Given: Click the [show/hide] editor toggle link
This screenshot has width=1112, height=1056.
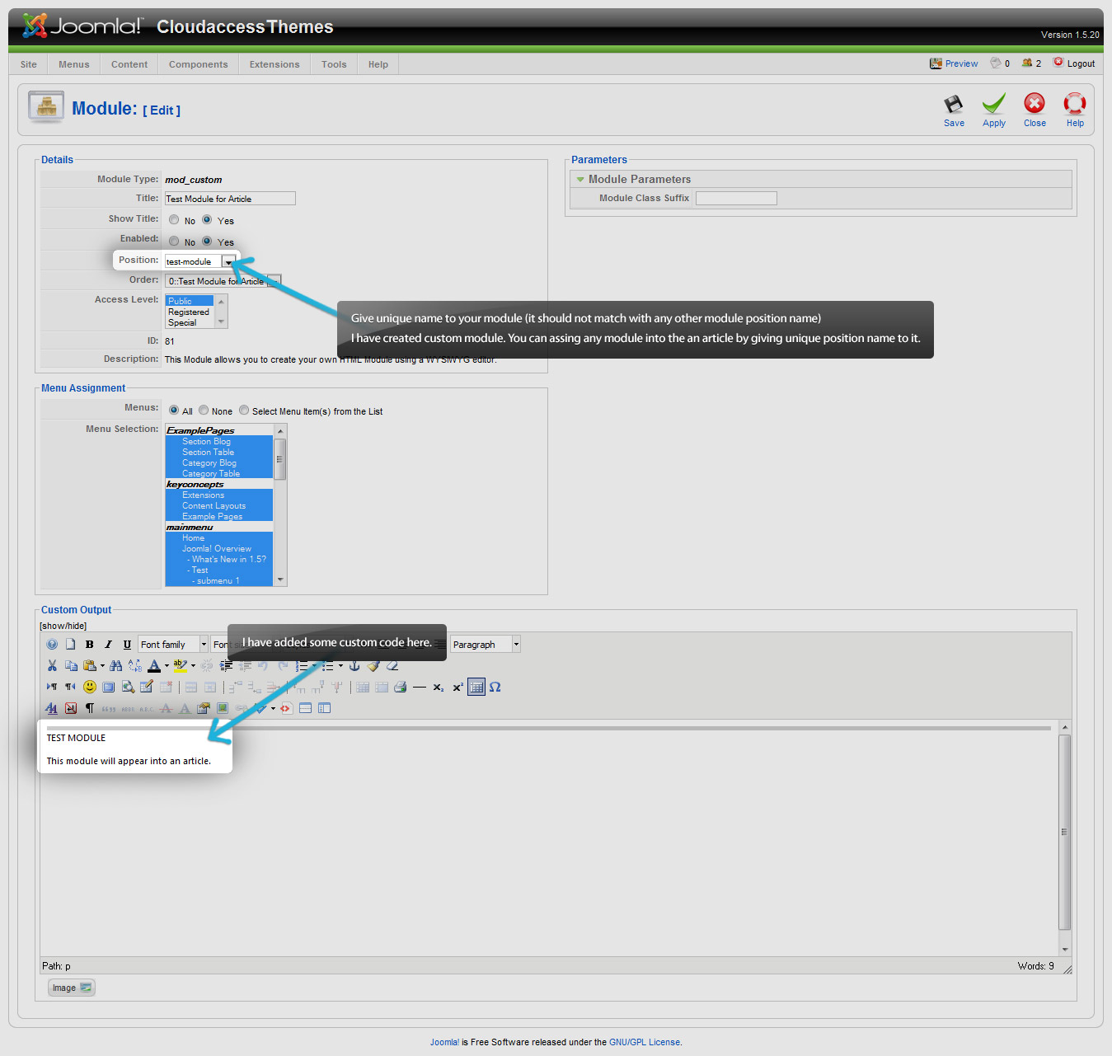Looking at the screenshot, I should (x=63, y=626).
